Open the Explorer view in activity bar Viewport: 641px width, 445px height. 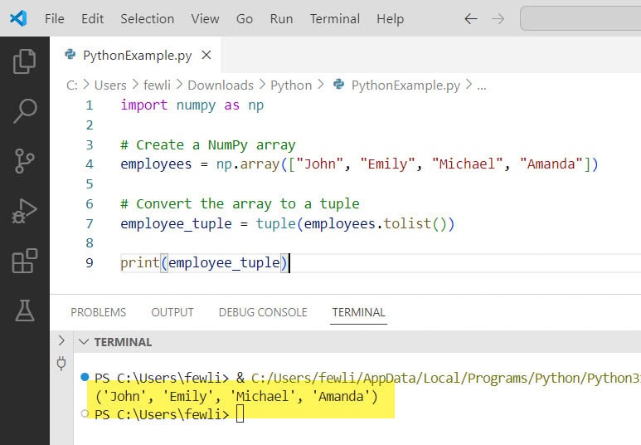[25, 61]
